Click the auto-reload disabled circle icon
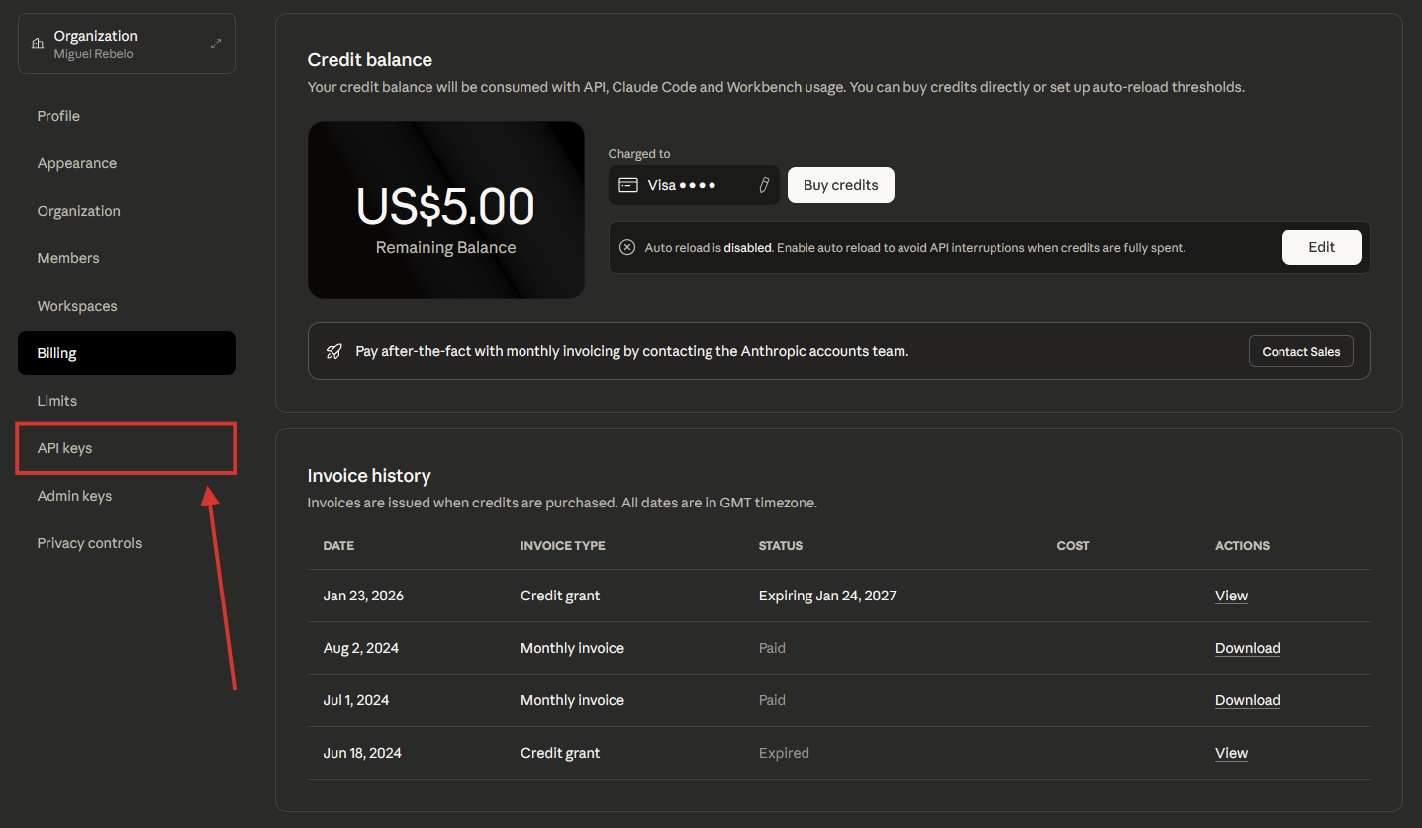The width and height of the screenshot is (1422, 828). tap(626, 247)
